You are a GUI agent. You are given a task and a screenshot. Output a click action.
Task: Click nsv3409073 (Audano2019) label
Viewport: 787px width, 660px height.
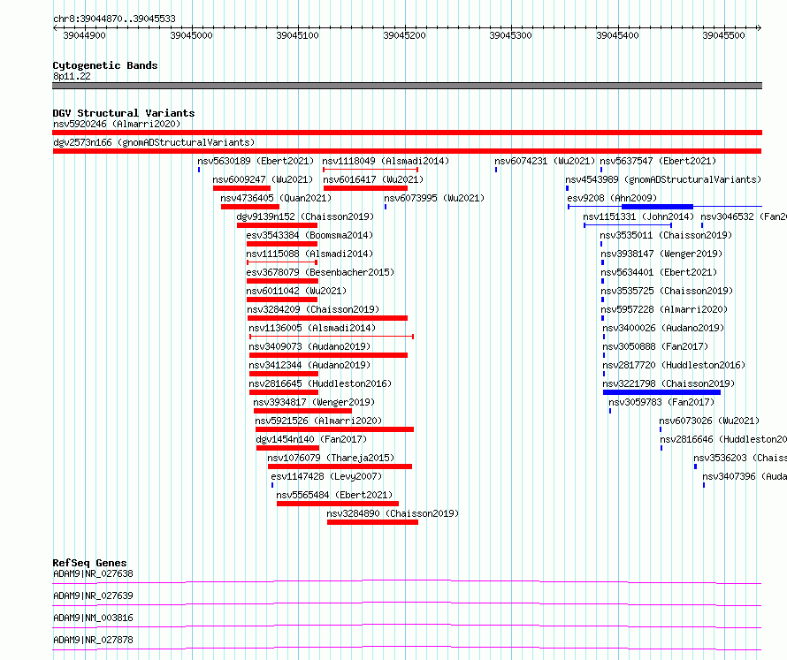(x=309, y=346)
